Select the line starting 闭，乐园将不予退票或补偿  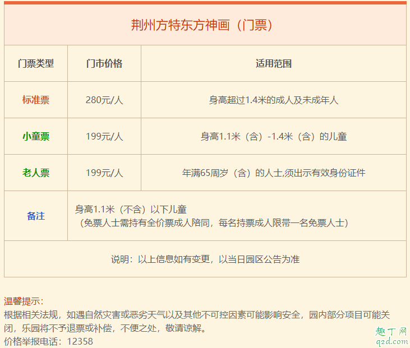(105, 328)
